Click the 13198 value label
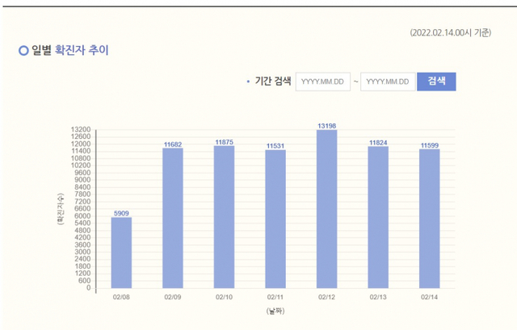 click(x=327, y=125)
